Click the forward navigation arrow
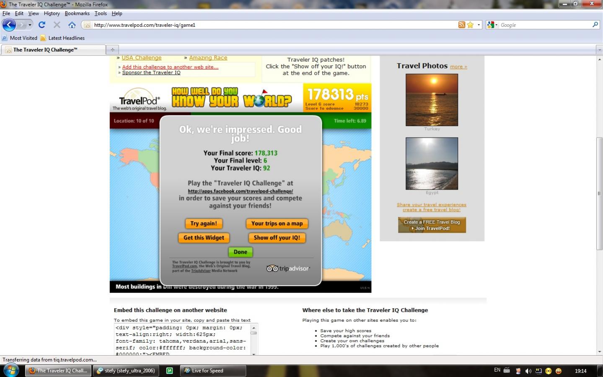 [21, 25]
